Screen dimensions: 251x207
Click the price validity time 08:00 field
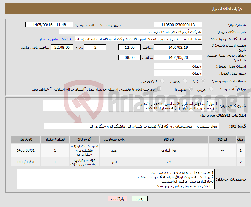point(130,57)
